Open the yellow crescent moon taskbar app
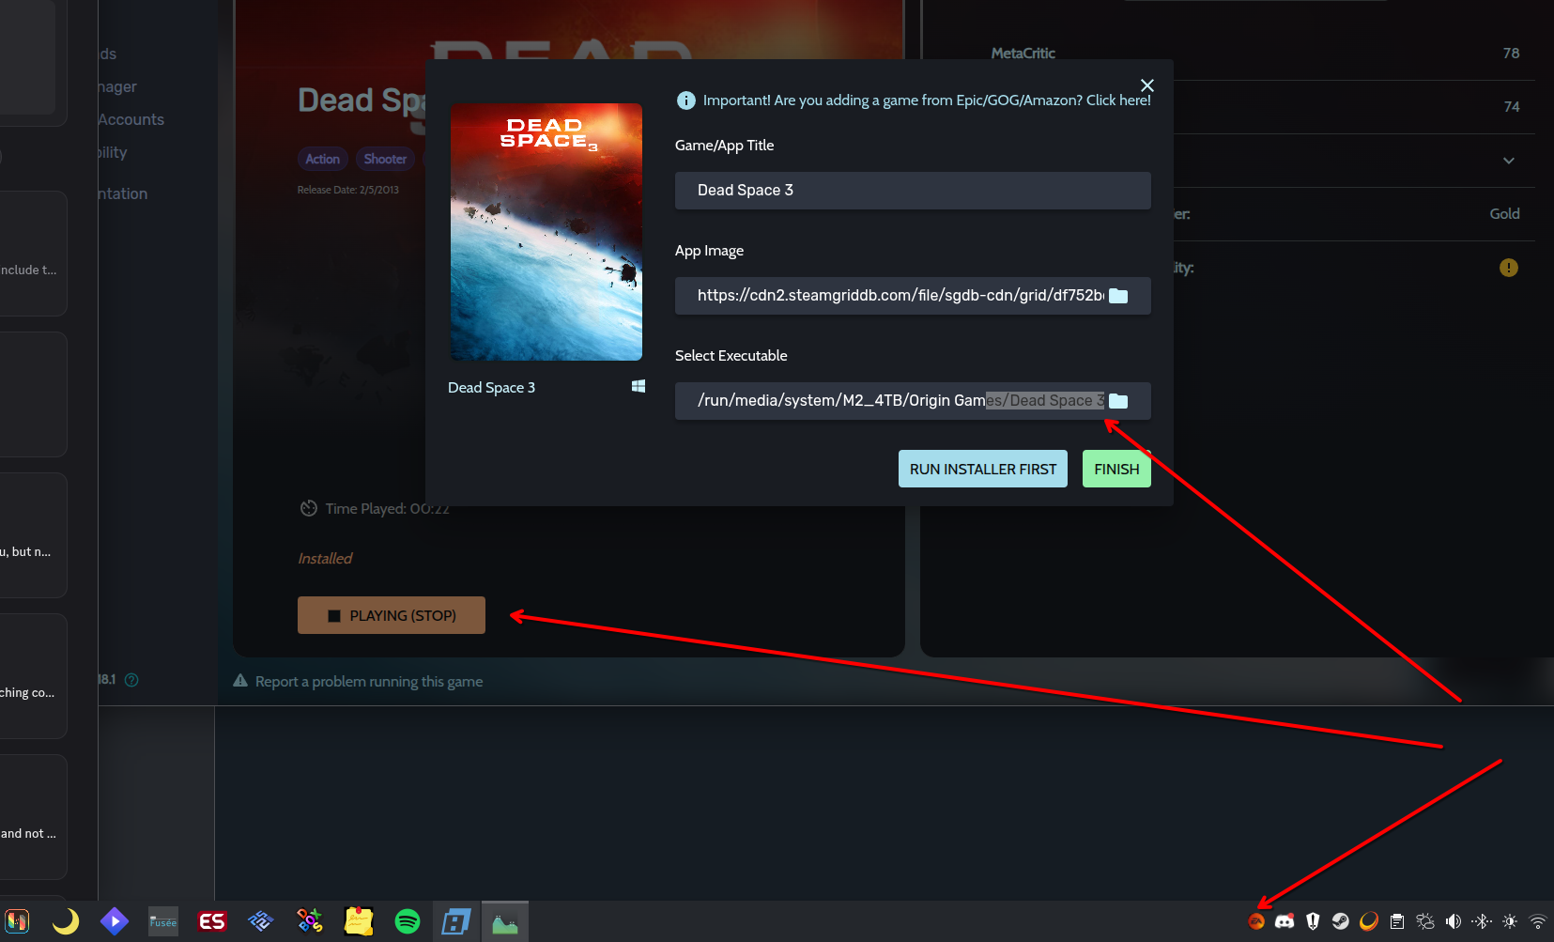The width and height of the screenshot is (1554, 942). pos(66,921)
